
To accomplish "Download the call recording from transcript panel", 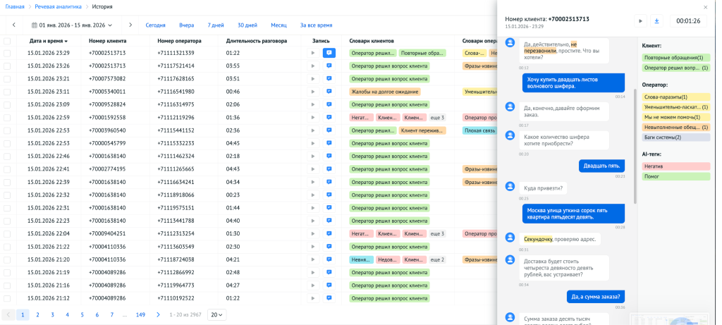I will [x=656, y=21].
